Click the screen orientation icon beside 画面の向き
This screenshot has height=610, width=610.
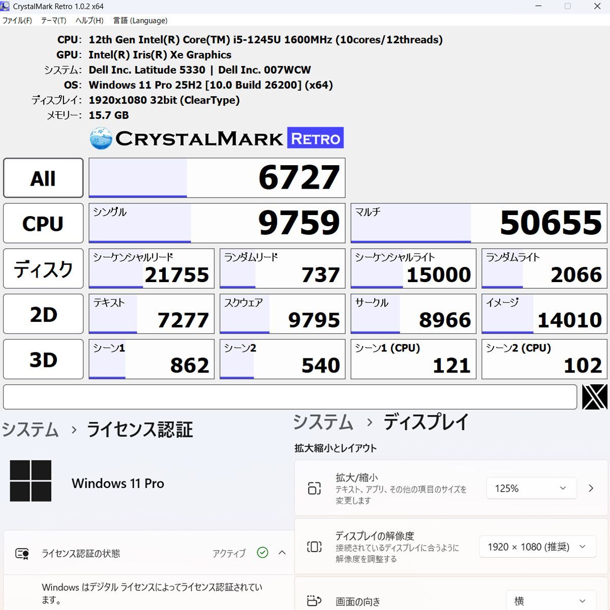314,601
